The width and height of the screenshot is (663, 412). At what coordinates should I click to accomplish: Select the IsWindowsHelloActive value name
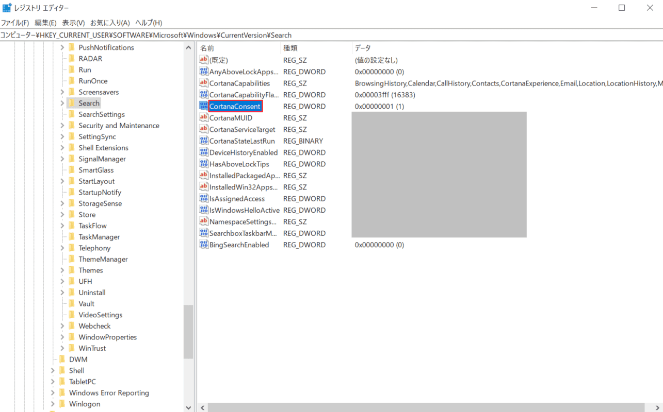pos(244,210)
